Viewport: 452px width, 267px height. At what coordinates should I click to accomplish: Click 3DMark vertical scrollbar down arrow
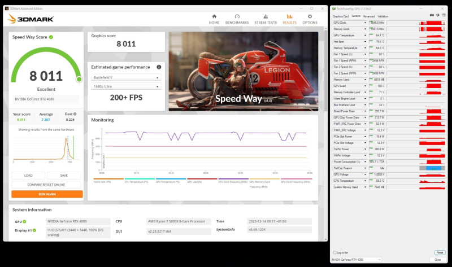326,239
